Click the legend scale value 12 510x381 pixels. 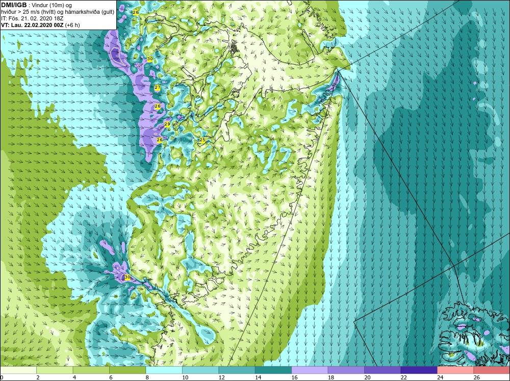(221, 377)
